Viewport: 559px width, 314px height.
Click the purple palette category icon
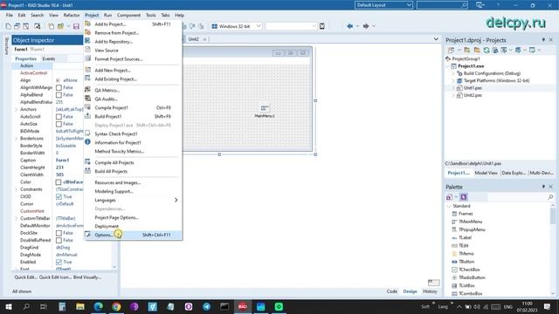tap(464, 197)
